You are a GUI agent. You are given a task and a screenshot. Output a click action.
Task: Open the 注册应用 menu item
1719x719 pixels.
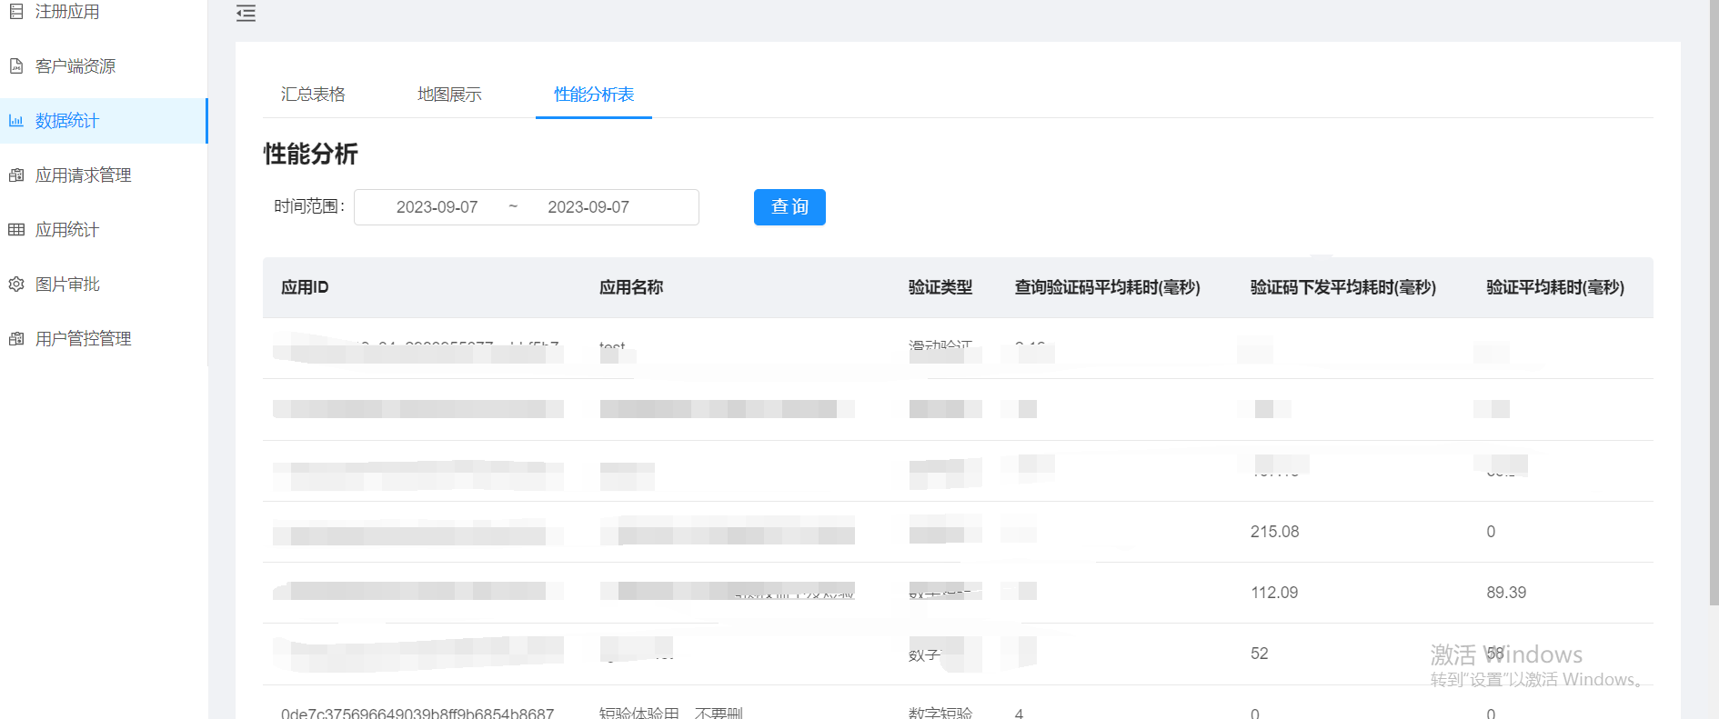click(104, 12)
